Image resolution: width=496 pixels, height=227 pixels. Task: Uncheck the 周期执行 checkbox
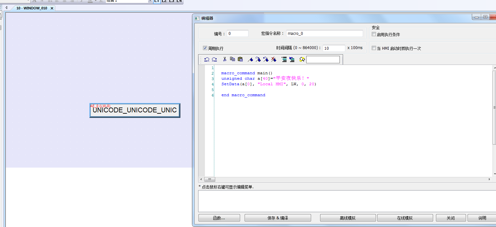click(x=205, y=48)
